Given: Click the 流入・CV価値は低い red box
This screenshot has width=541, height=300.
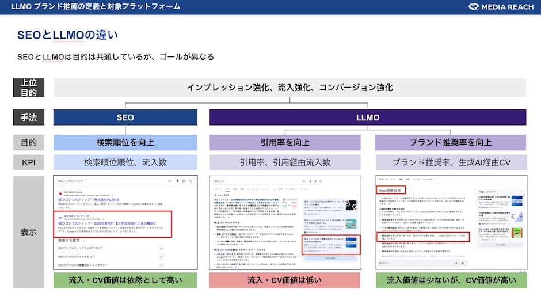Looking at the screenshot, I should coord(285,280).
